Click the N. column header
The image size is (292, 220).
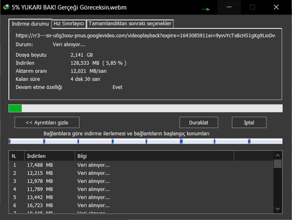coord(17,156)
